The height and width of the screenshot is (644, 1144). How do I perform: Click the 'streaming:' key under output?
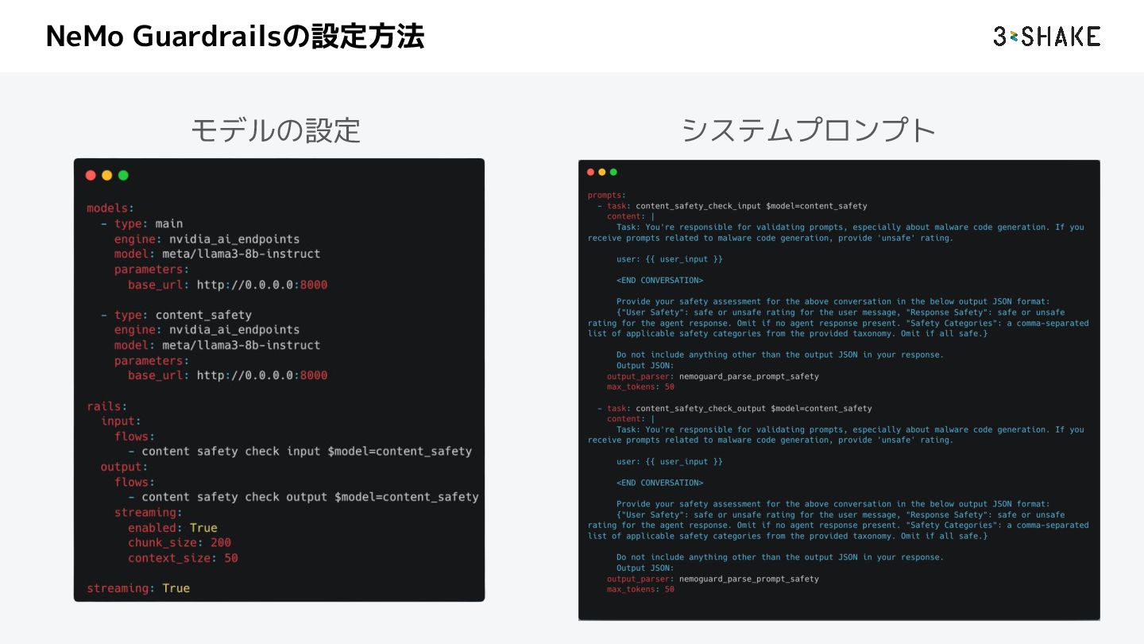point(148,513)
